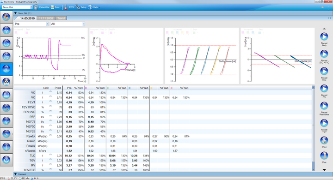Toggle green accepted trial in TGV chart
The width and height of the screenshot is (333, 180).
coord(248,33)
